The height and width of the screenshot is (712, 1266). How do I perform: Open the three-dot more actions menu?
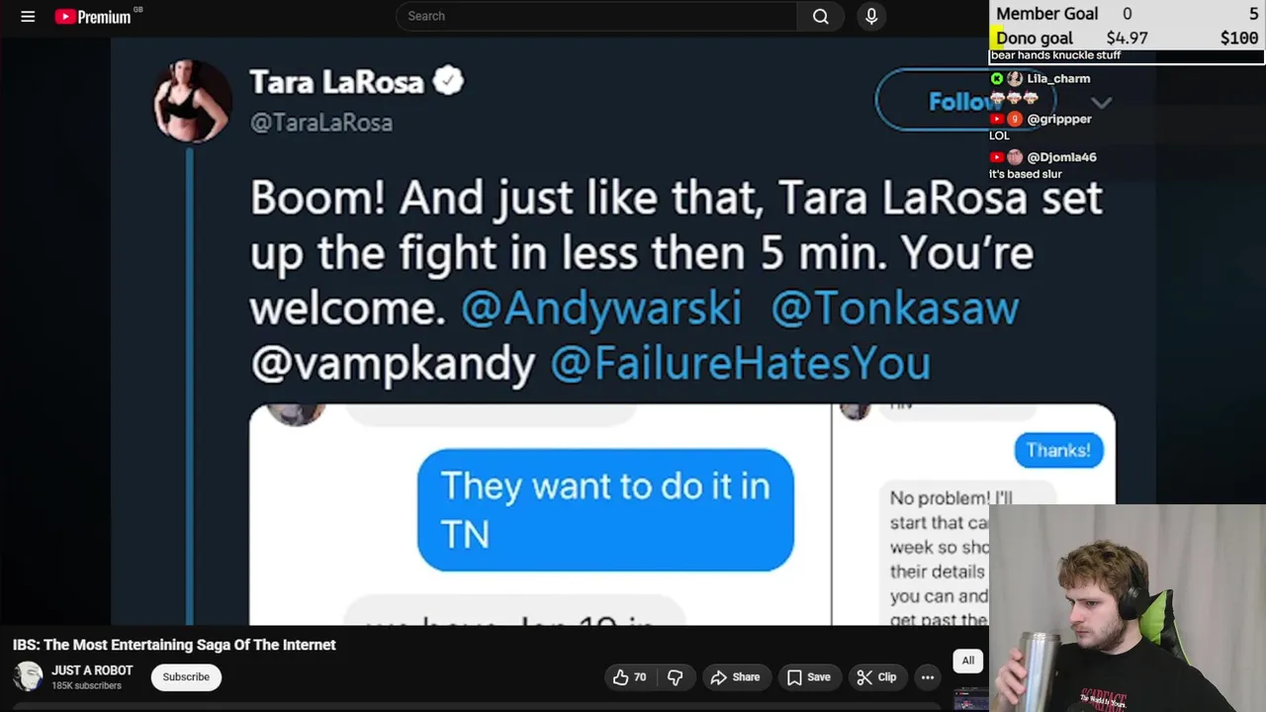[x=928, y=677]
